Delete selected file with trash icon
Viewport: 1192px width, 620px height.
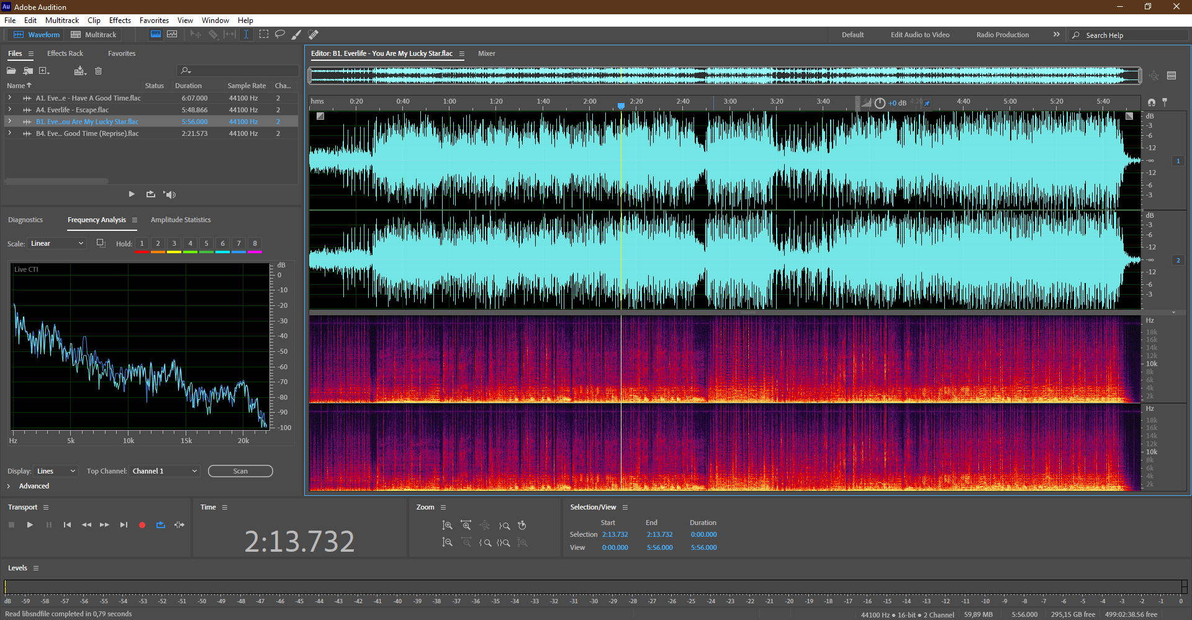pos(98,71)
